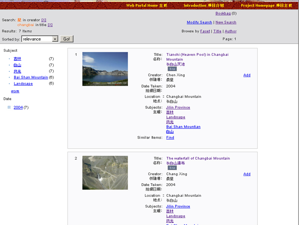Start a New Search
The image size is (299, 225).
coord(226,22)
